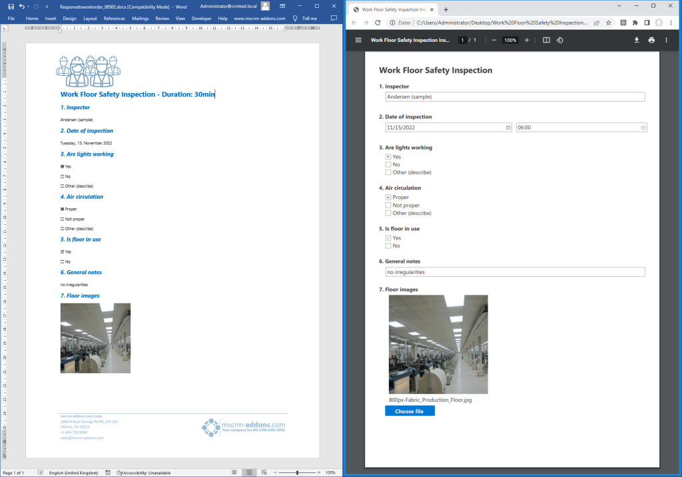
Task: Open Ribbon Display Options in Word
Action: click(282, 6)
